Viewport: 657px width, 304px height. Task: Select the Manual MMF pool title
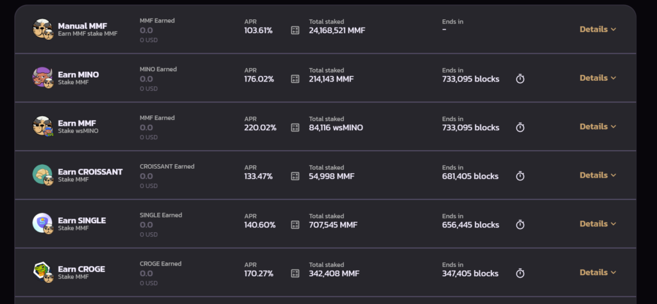click(x=82, y=26)
